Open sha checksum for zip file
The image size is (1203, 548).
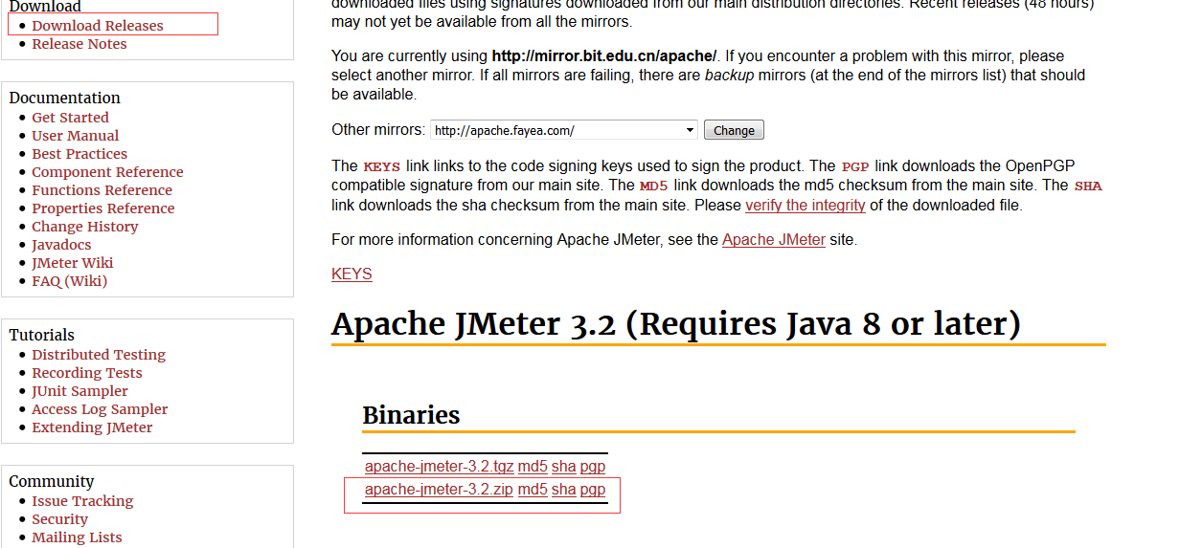563,490
